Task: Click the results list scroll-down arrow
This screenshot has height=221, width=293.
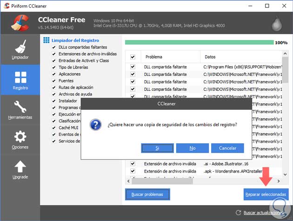Action: tap(285, 174)
